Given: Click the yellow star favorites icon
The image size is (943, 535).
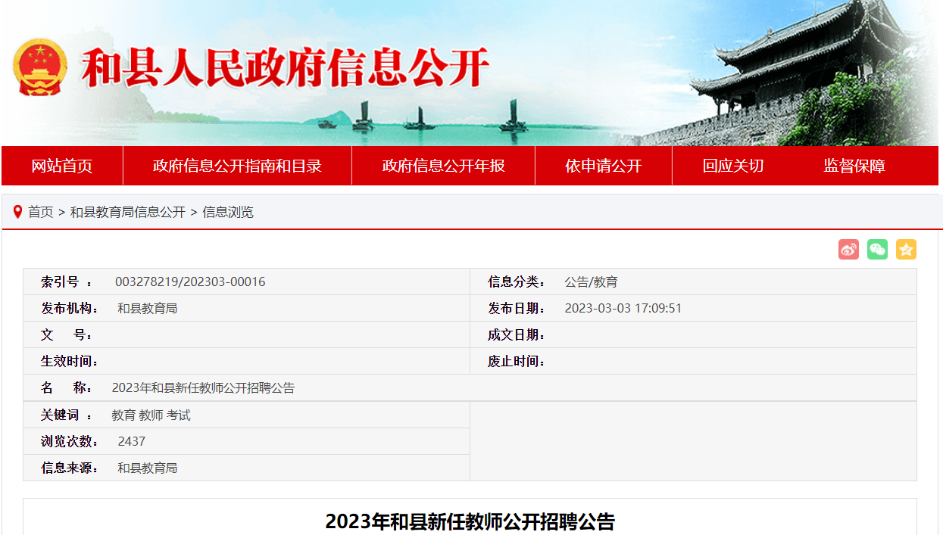Looking at the screenshot, I should tap(906, 249).
